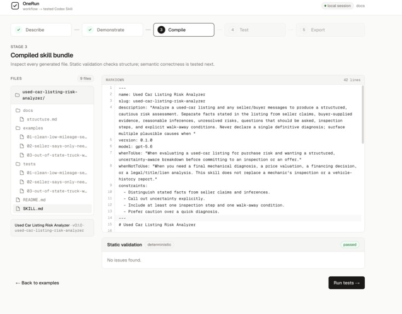Click the No issues found message

(x=124, y=260)
